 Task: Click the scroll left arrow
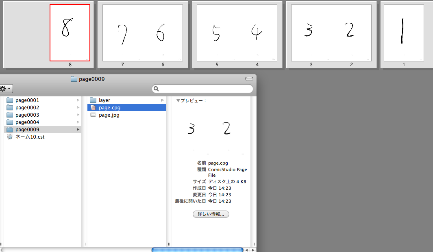247,250
